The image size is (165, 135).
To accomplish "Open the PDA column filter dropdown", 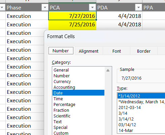I will pyautogui.click(x=138, y=7).
